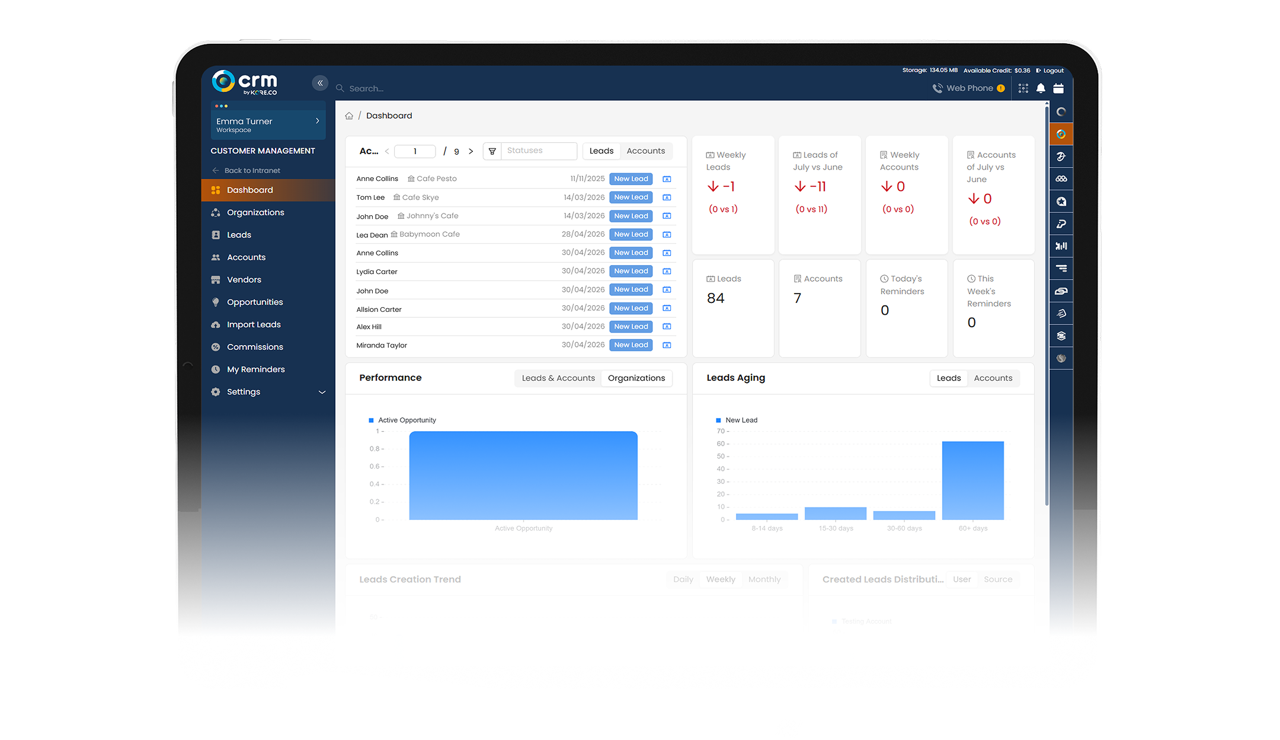Click New Lead badge for Lydia Carter
Screen dimensions: 1280x740
(x=631, y=272)
